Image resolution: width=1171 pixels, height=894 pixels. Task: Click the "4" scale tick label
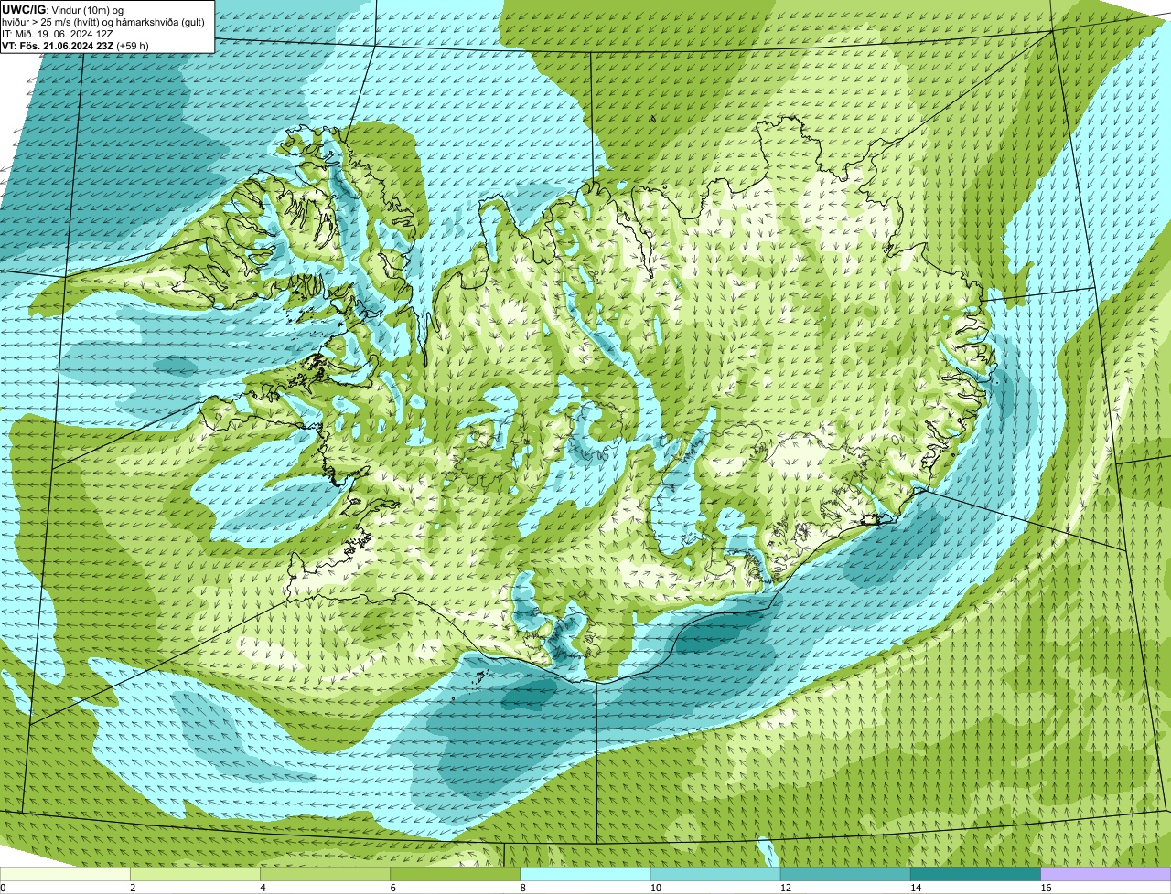[263, 888]
